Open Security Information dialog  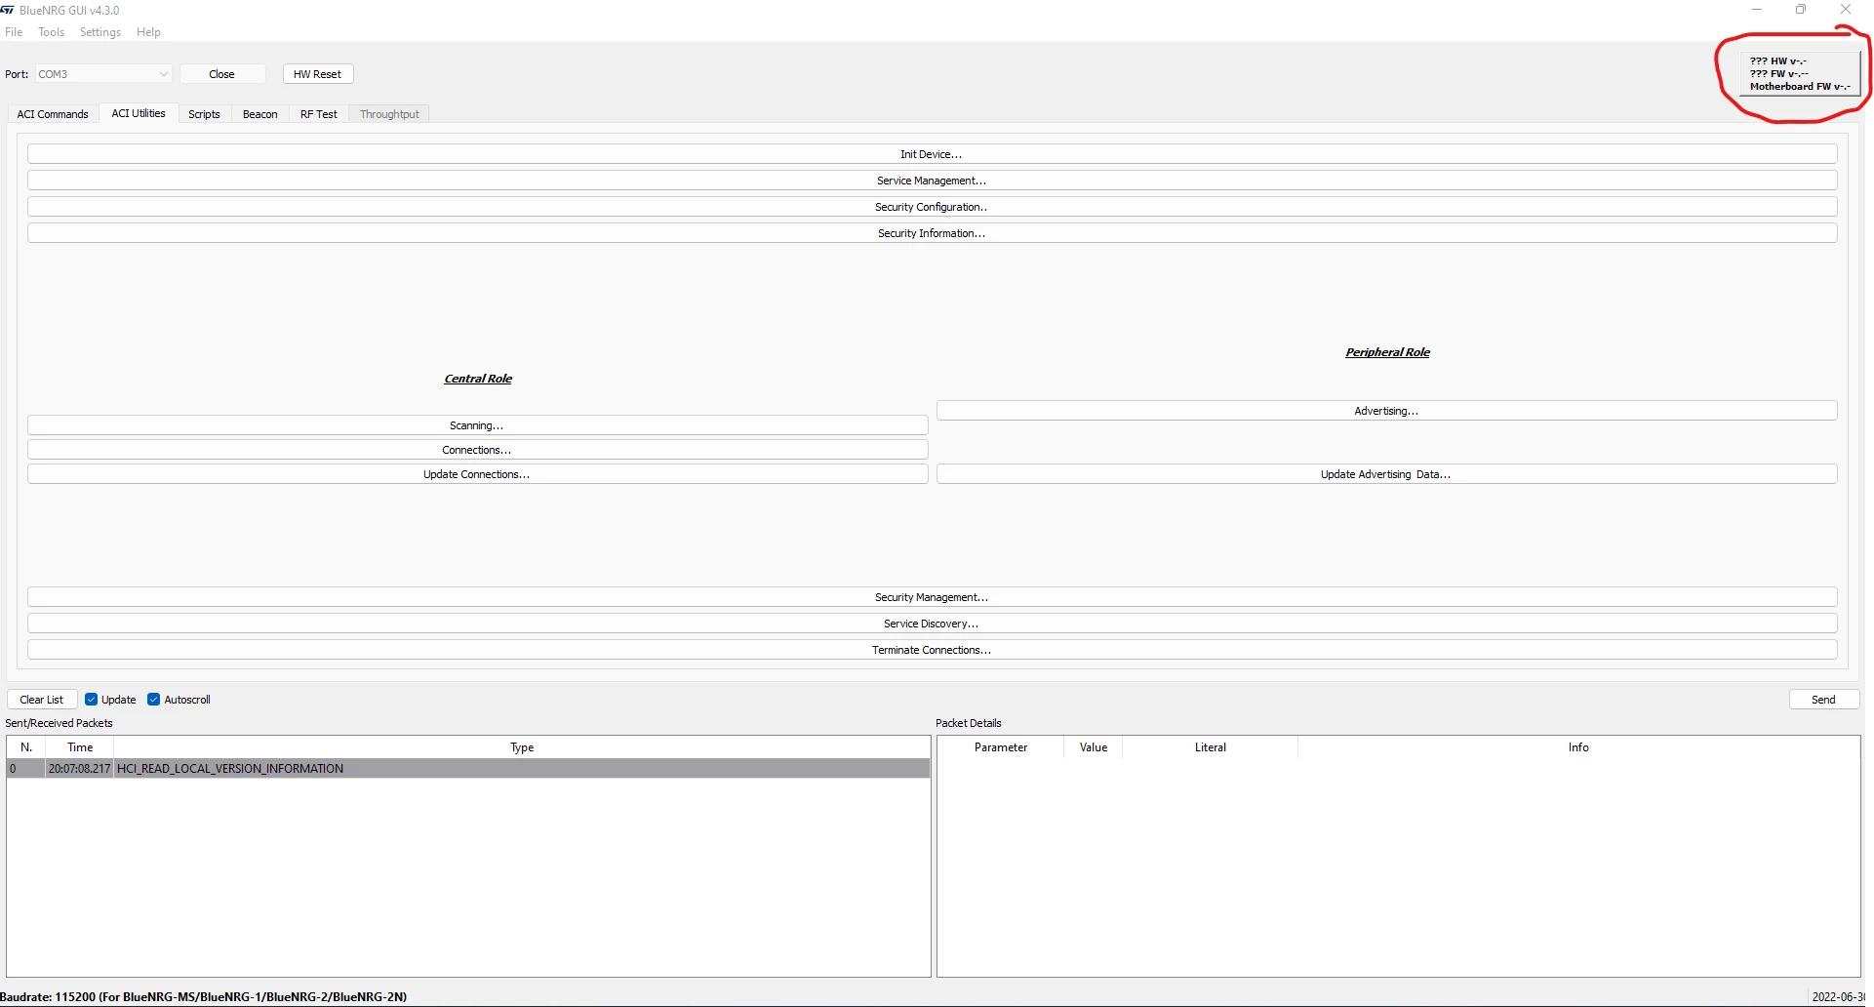tap(932, 233)
